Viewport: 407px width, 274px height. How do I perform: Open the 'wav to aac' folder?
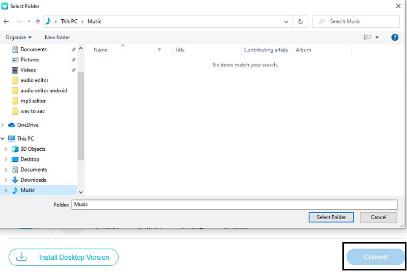point(33,111)
